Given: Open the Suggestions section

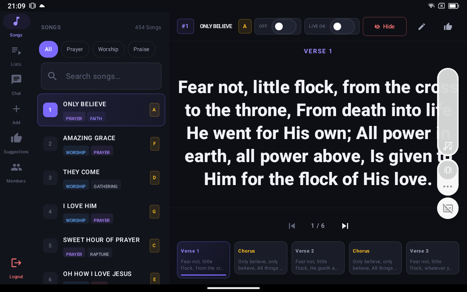Looking at the screenshot, I should [x=16, y=143].
